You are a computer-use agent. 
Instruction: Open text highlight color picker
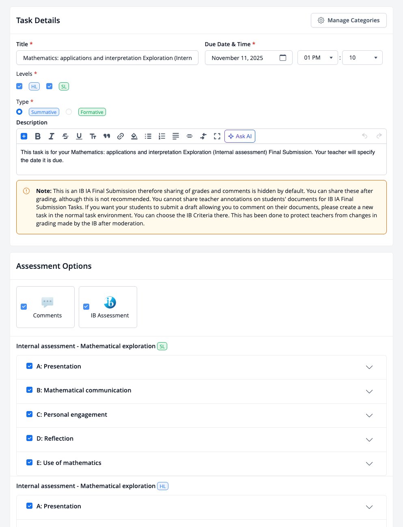134,136
